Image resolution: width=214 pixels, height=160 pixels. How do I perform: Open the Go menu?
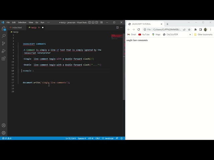click(x=37, y=22)
